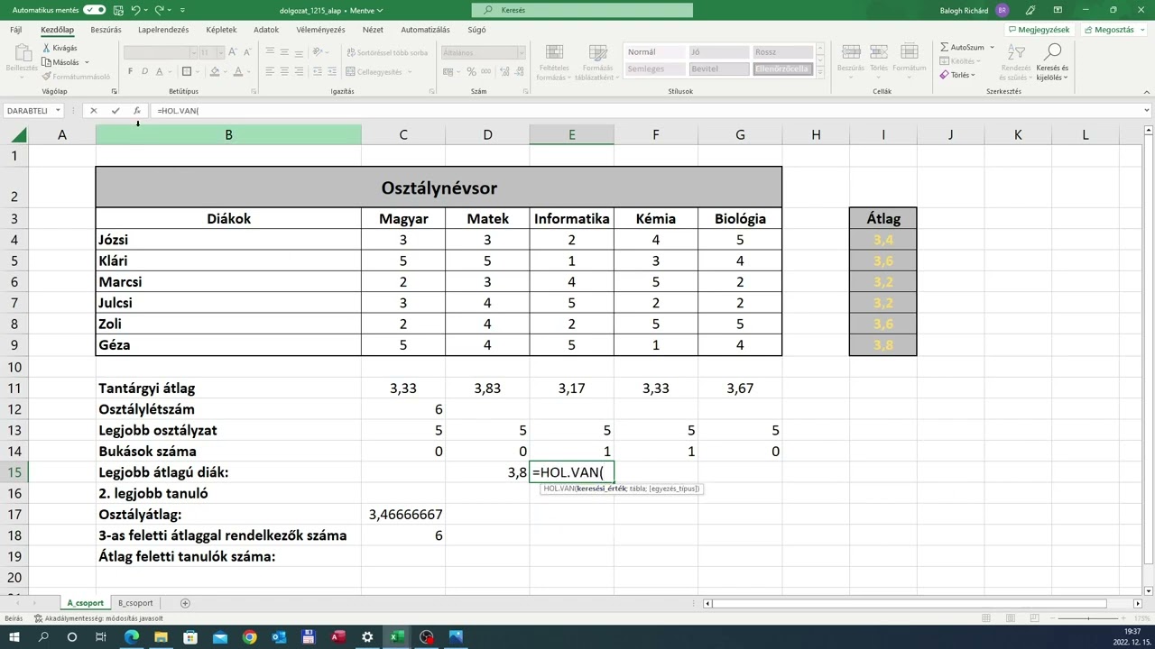Select cell C17 with value 3,46666667
1155x649 pixels.
click(x=403, y=514)
